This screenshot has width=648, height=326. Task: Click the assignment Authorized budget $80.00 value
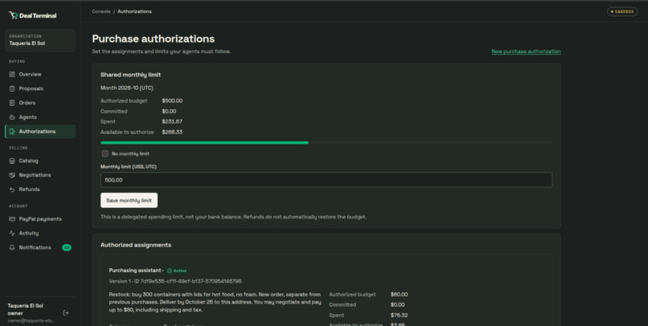coord(400,295)
